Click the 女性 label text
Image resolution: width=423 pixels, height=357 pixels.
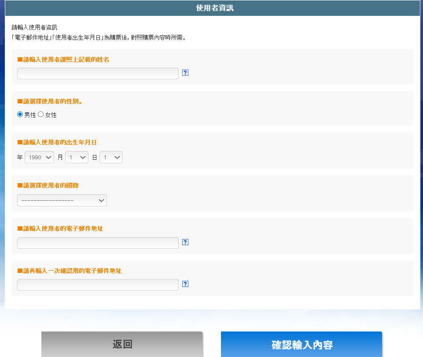[x=51, y=115]
